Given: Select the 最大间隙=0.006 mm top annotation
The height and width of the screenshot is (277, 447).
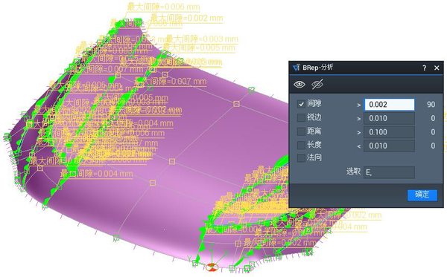Looking at the screenshot, I should 163,7.
